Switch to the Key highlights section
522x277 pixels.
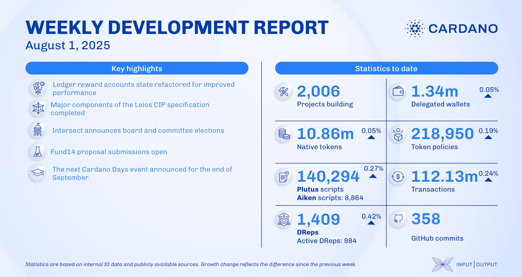137,68
